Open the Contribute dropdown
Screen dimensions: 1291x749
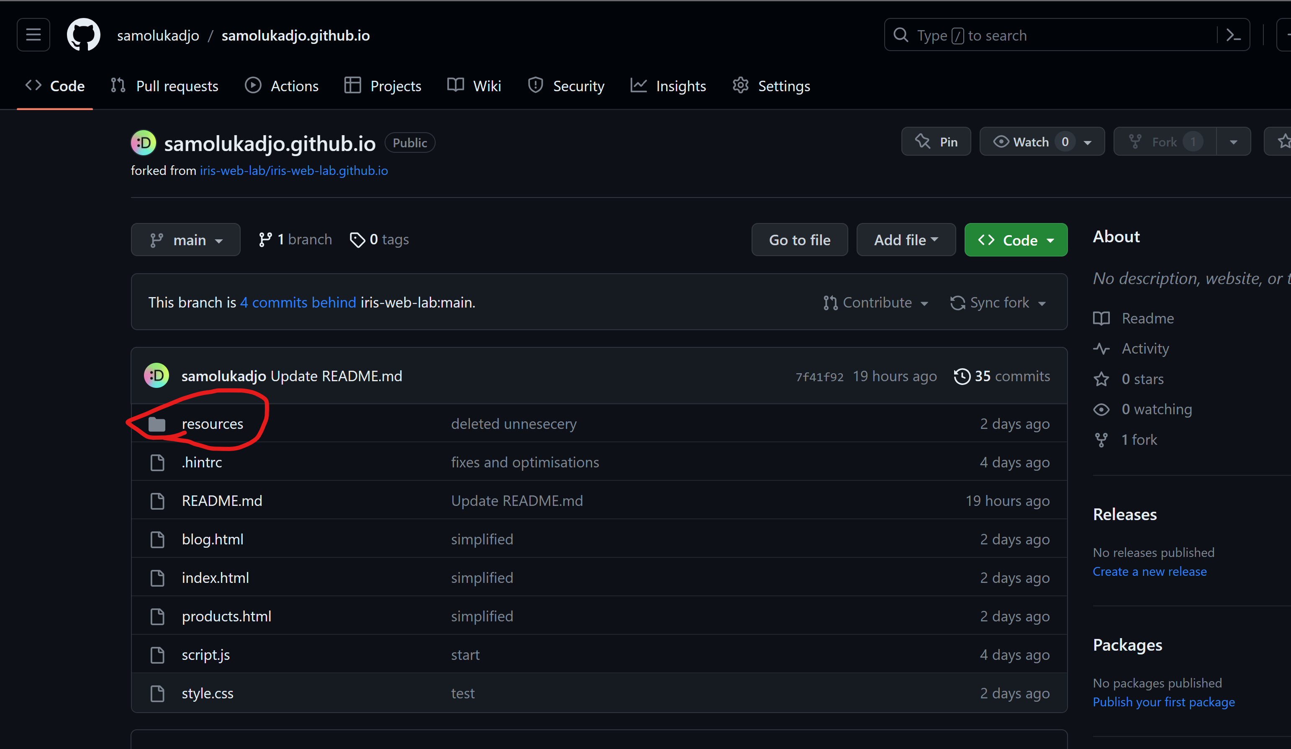point(876,302)
